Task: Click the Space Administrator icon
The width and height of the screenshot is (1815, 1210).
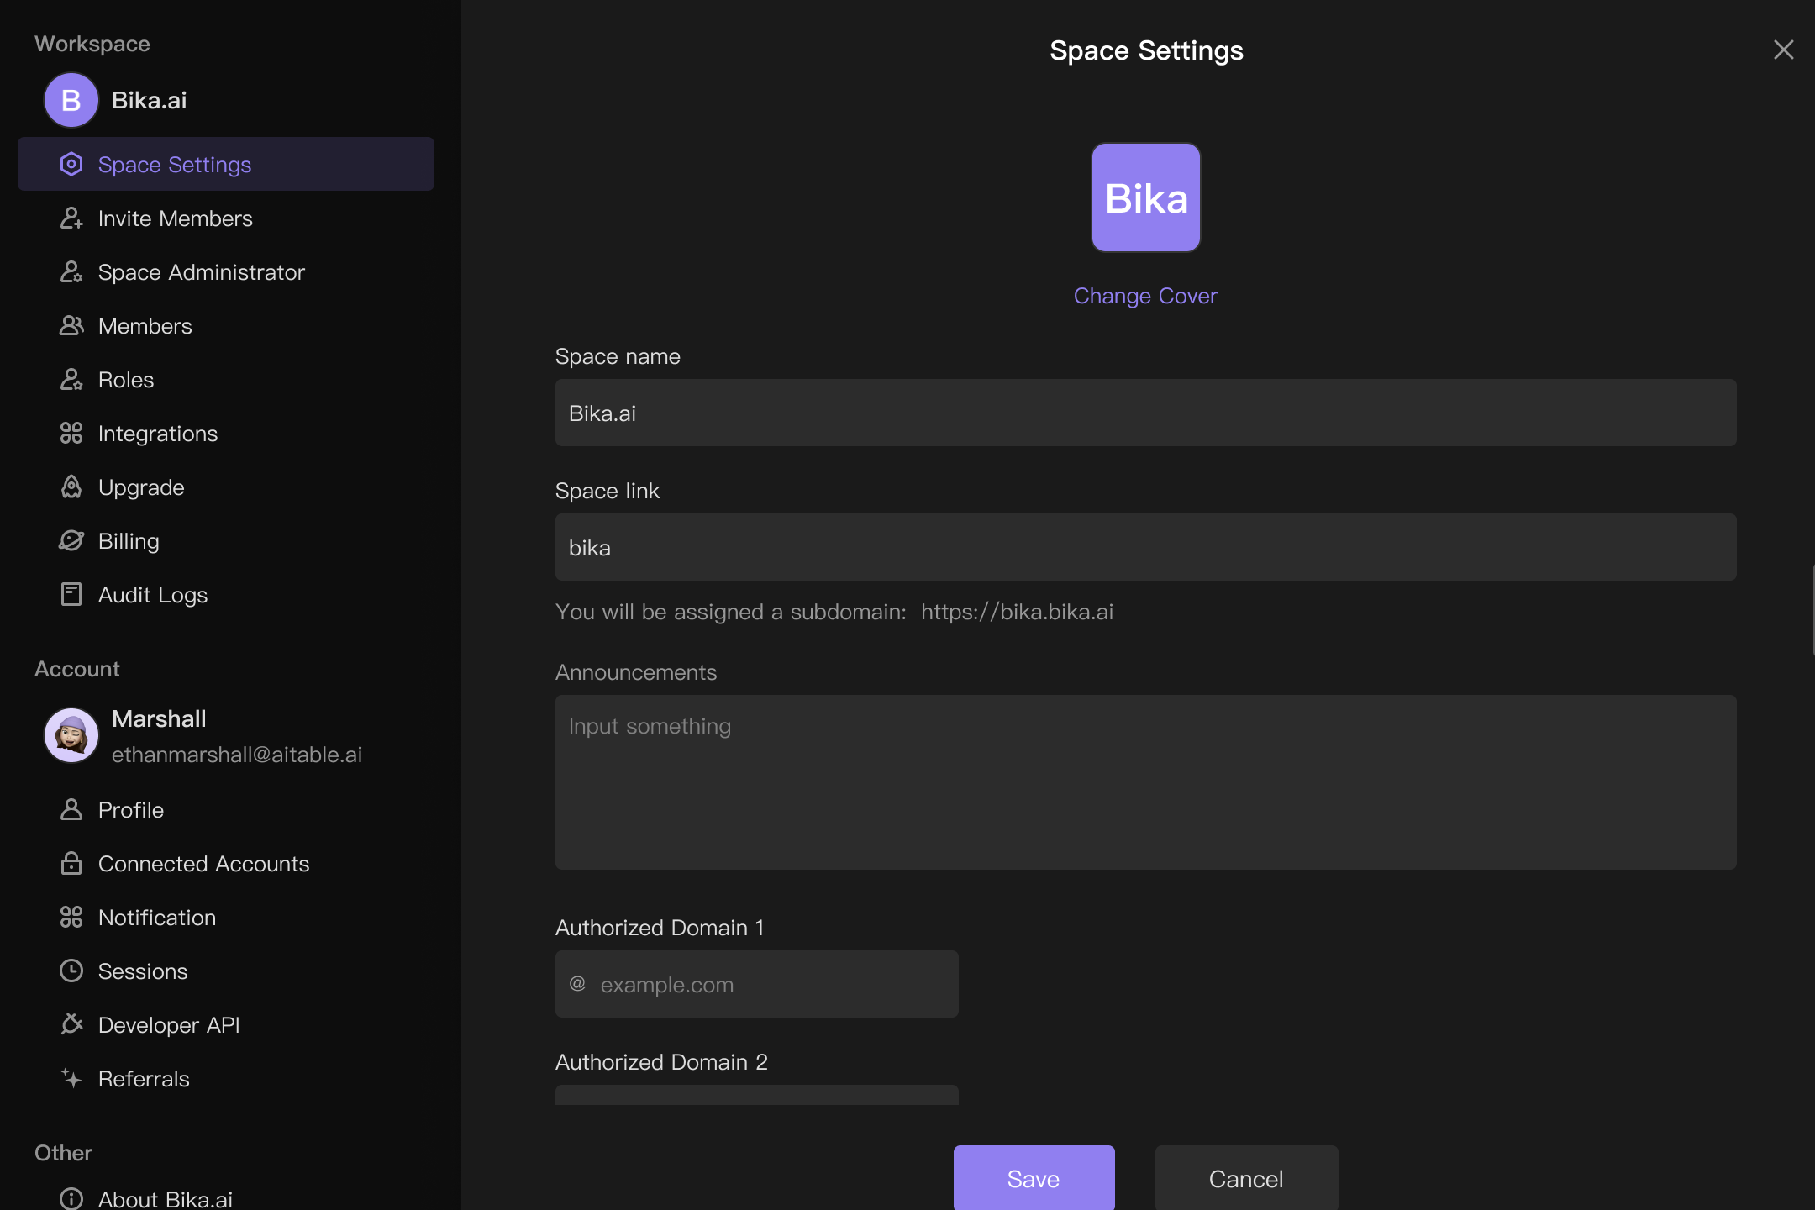Action: pyautogui.click(x=71, y=271)
